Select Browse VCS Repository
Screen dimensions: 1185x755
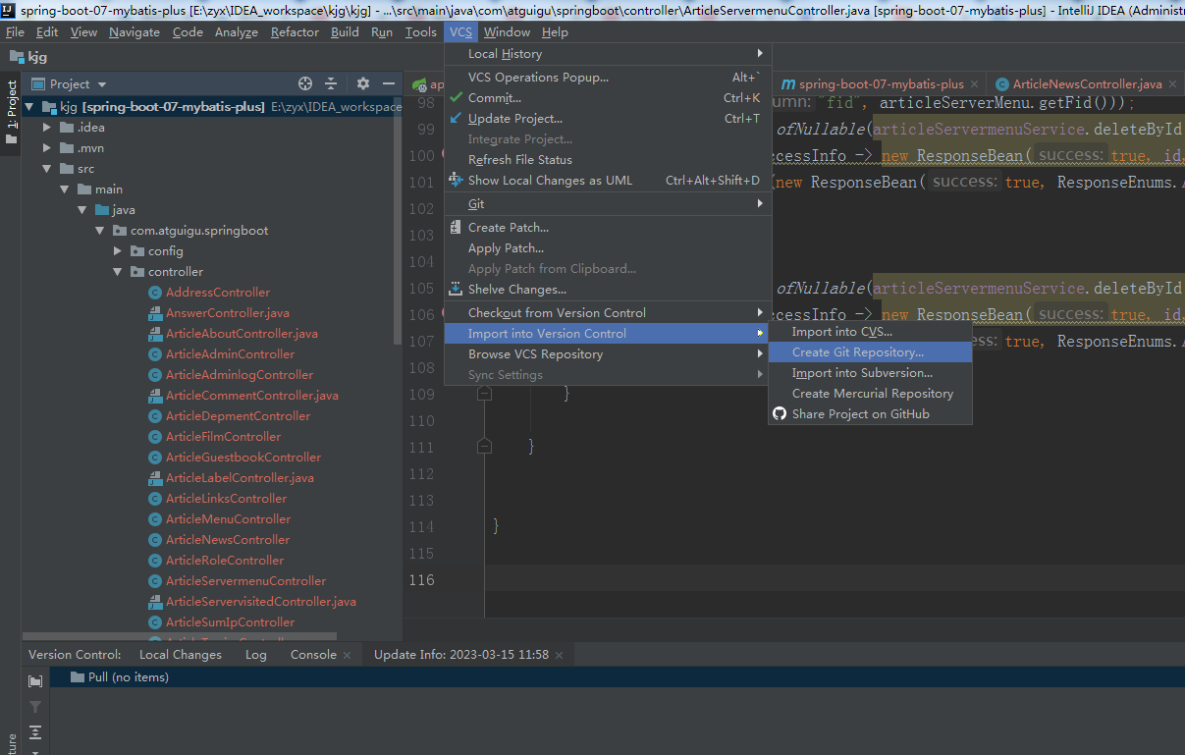608,354
